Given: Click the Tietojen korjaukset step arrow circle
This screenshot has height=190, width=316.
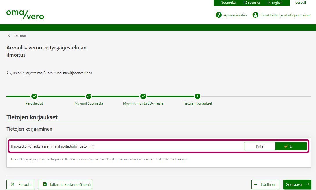Looking at the screenshot, I should pos(198,96).
